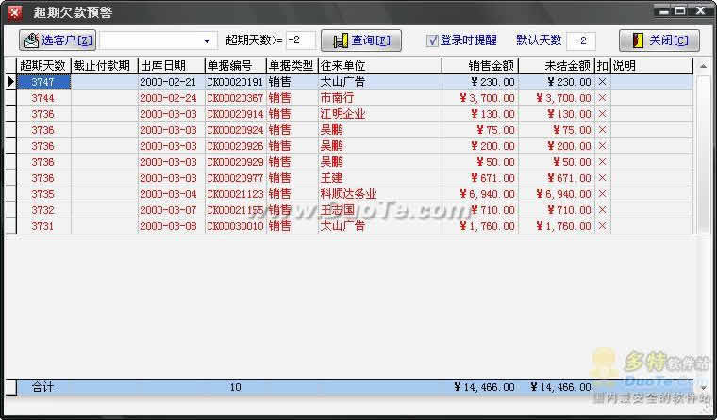Viewport: 717px width, 420px height.
Task: Select document number CK00020914
Action: tap(236, 114)
